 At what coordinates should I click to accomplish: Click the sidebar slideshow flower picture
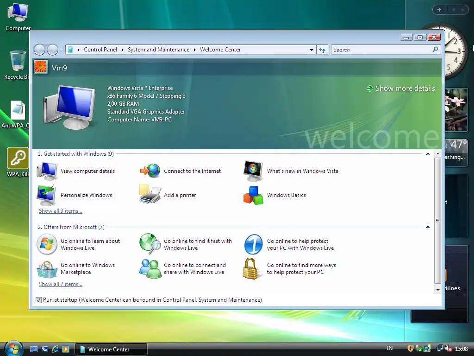[456, 109]
